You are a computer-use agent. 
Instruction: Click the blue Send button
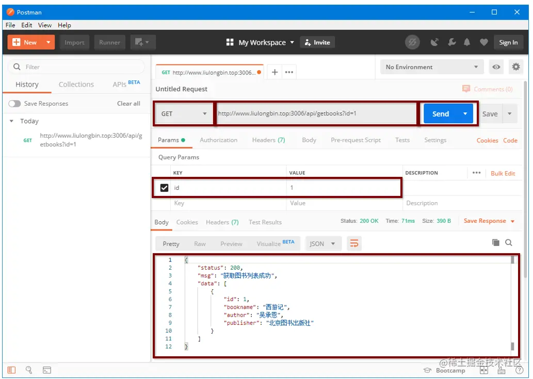(x=441, y=114)
